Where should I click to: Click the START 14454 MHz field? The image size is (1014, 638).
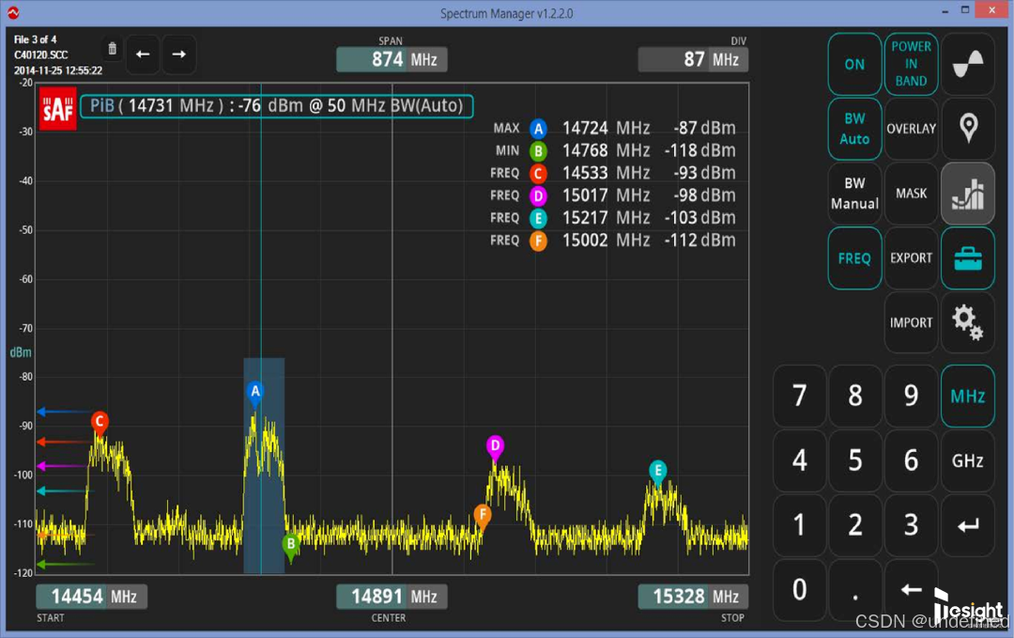pos(91,597)
